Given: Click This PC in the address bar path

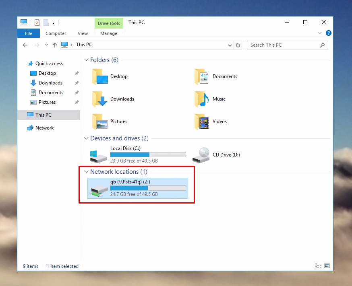Looking at the screenshot, I should coord(84,45).
